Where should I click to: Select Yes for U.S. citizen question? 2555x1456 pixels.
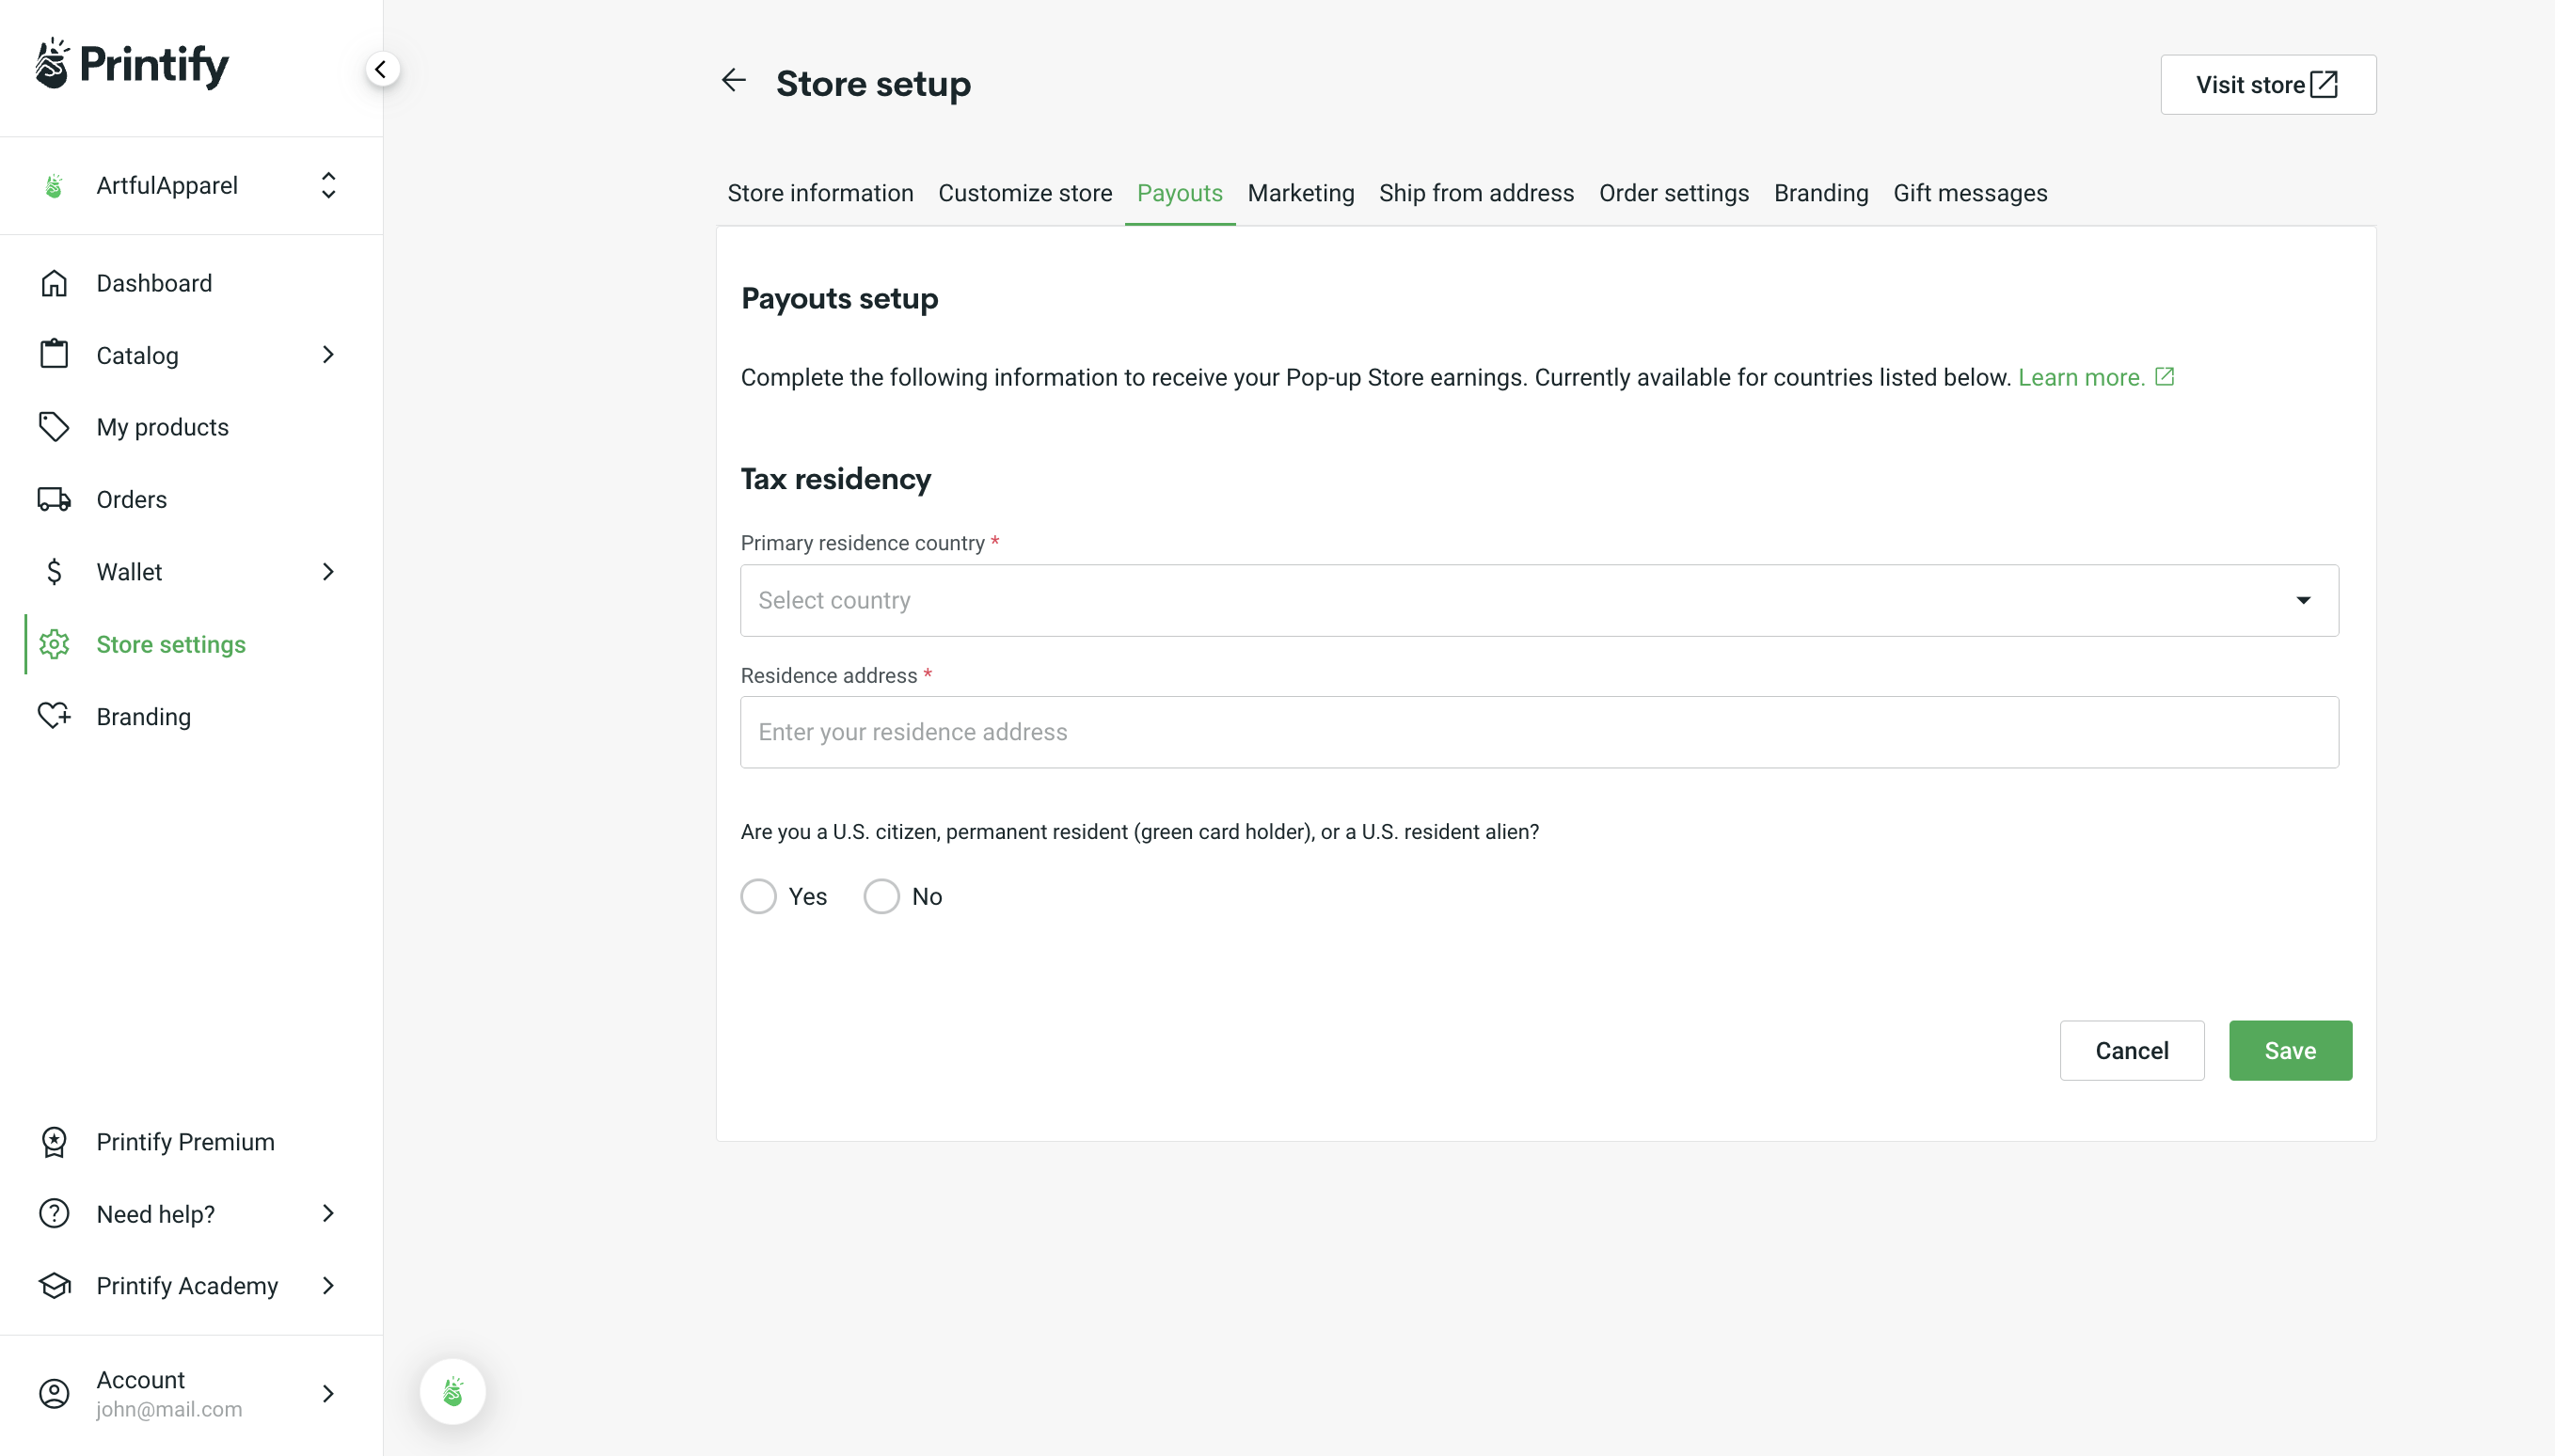coord(758,896)
